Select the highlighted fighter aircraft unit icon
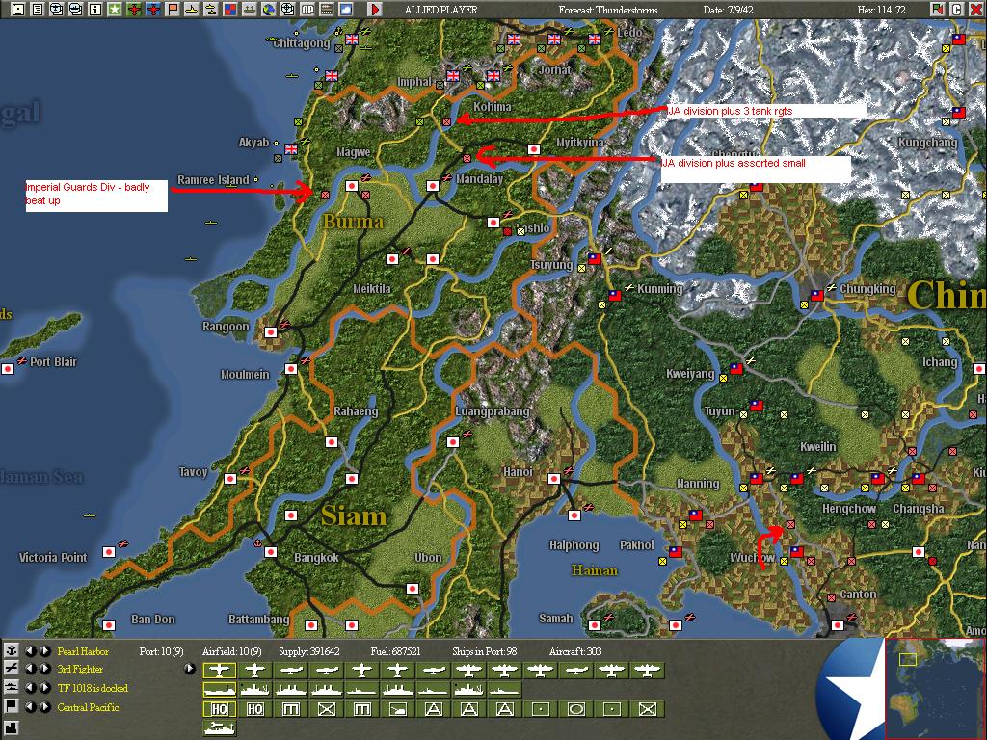Screen dimensions: 987x740 click(x=219, y=671)
